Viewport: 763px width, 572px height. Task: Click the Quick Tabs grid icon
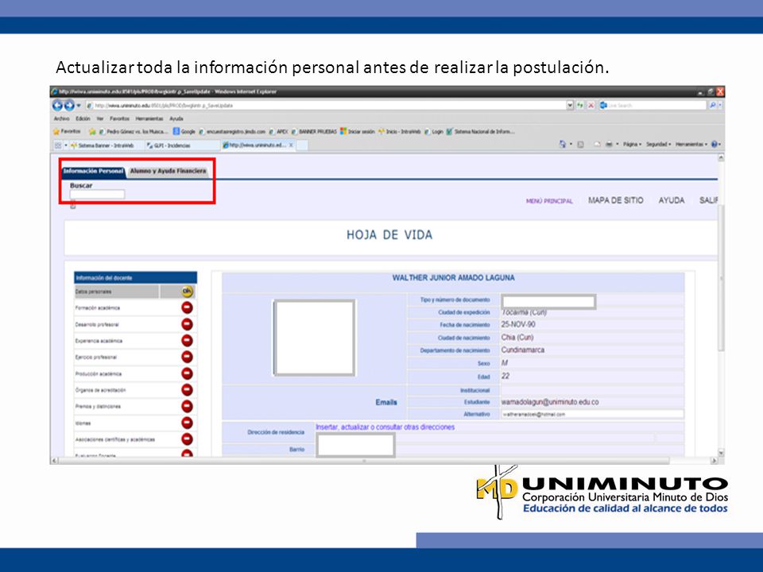coord(58,145)
